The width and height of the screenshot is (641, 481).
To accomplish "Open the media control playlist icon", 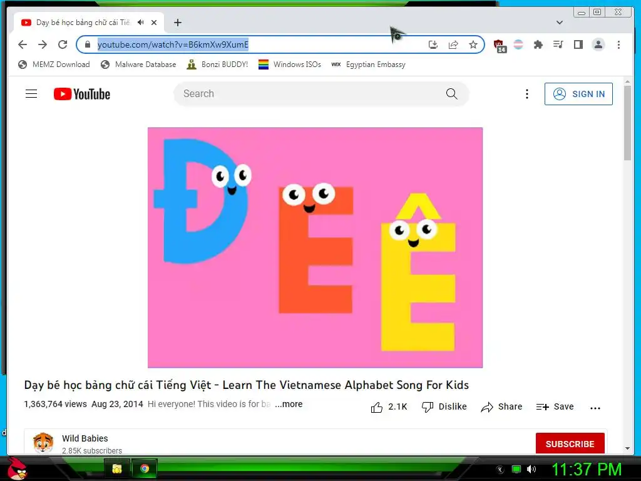I will tap(558, 44).
